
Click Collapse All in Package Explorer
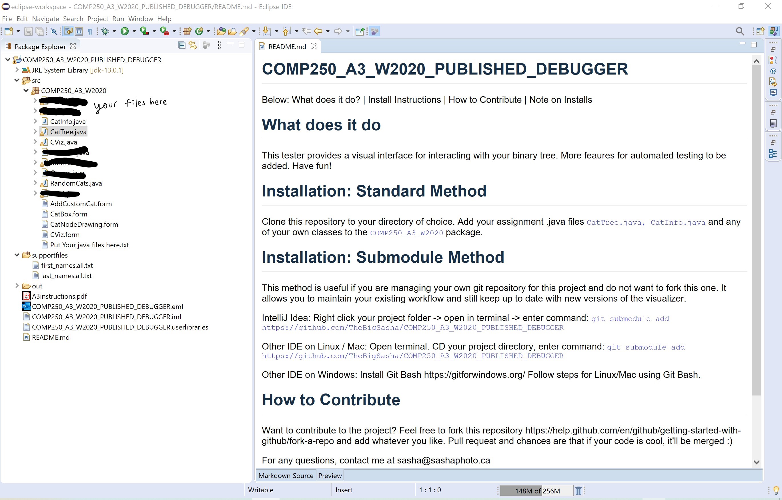pos(181,45)
